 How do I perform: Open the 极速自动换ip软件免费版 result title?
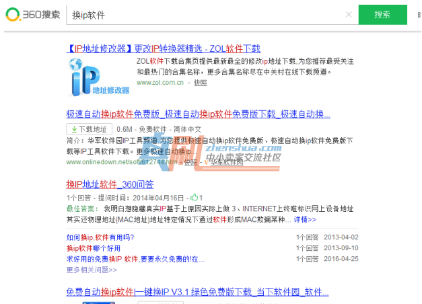(198, 114)
